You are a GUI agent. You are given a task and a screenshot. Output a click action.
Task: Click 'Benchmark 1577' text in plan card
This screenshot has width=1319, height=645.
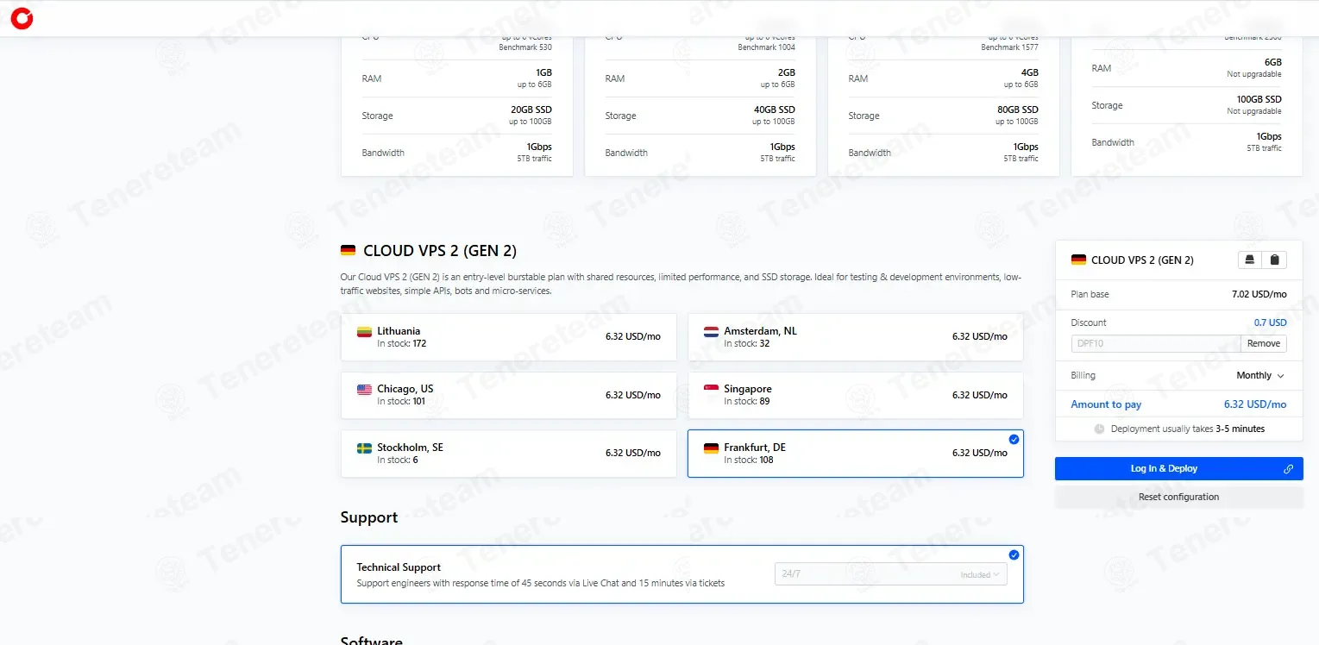tap(1010, 47)
